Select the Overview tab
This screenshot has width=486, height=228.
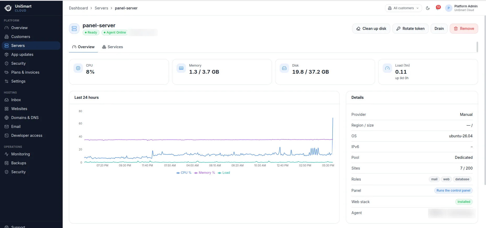pos(83,47)
